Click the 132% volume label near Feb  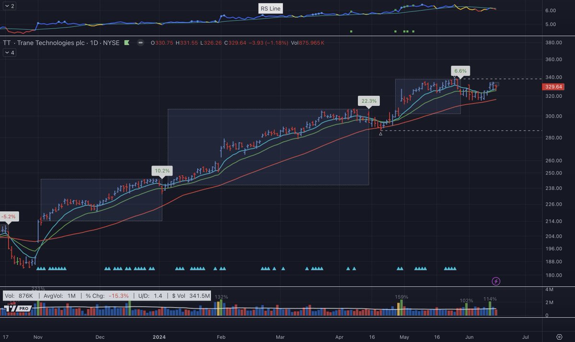221,297
